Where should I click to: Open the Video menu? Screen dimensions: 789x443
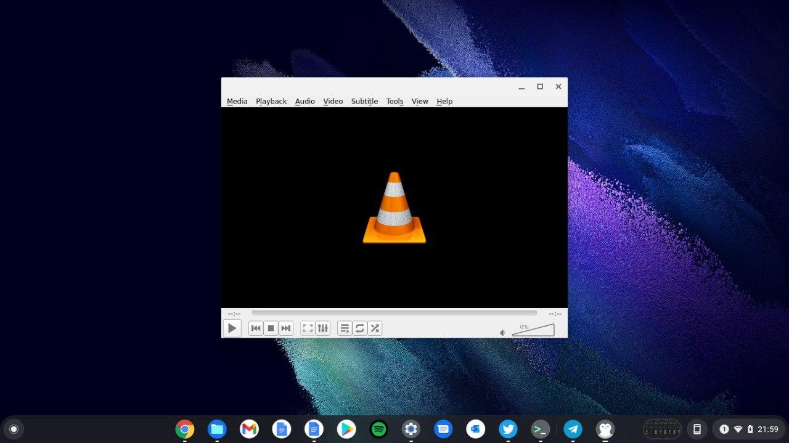coord(333,102)
